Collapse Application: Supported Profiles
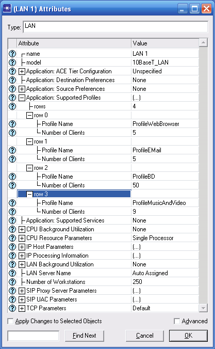The width and height of the screenshot is (215, 349). tap(22, 98)
